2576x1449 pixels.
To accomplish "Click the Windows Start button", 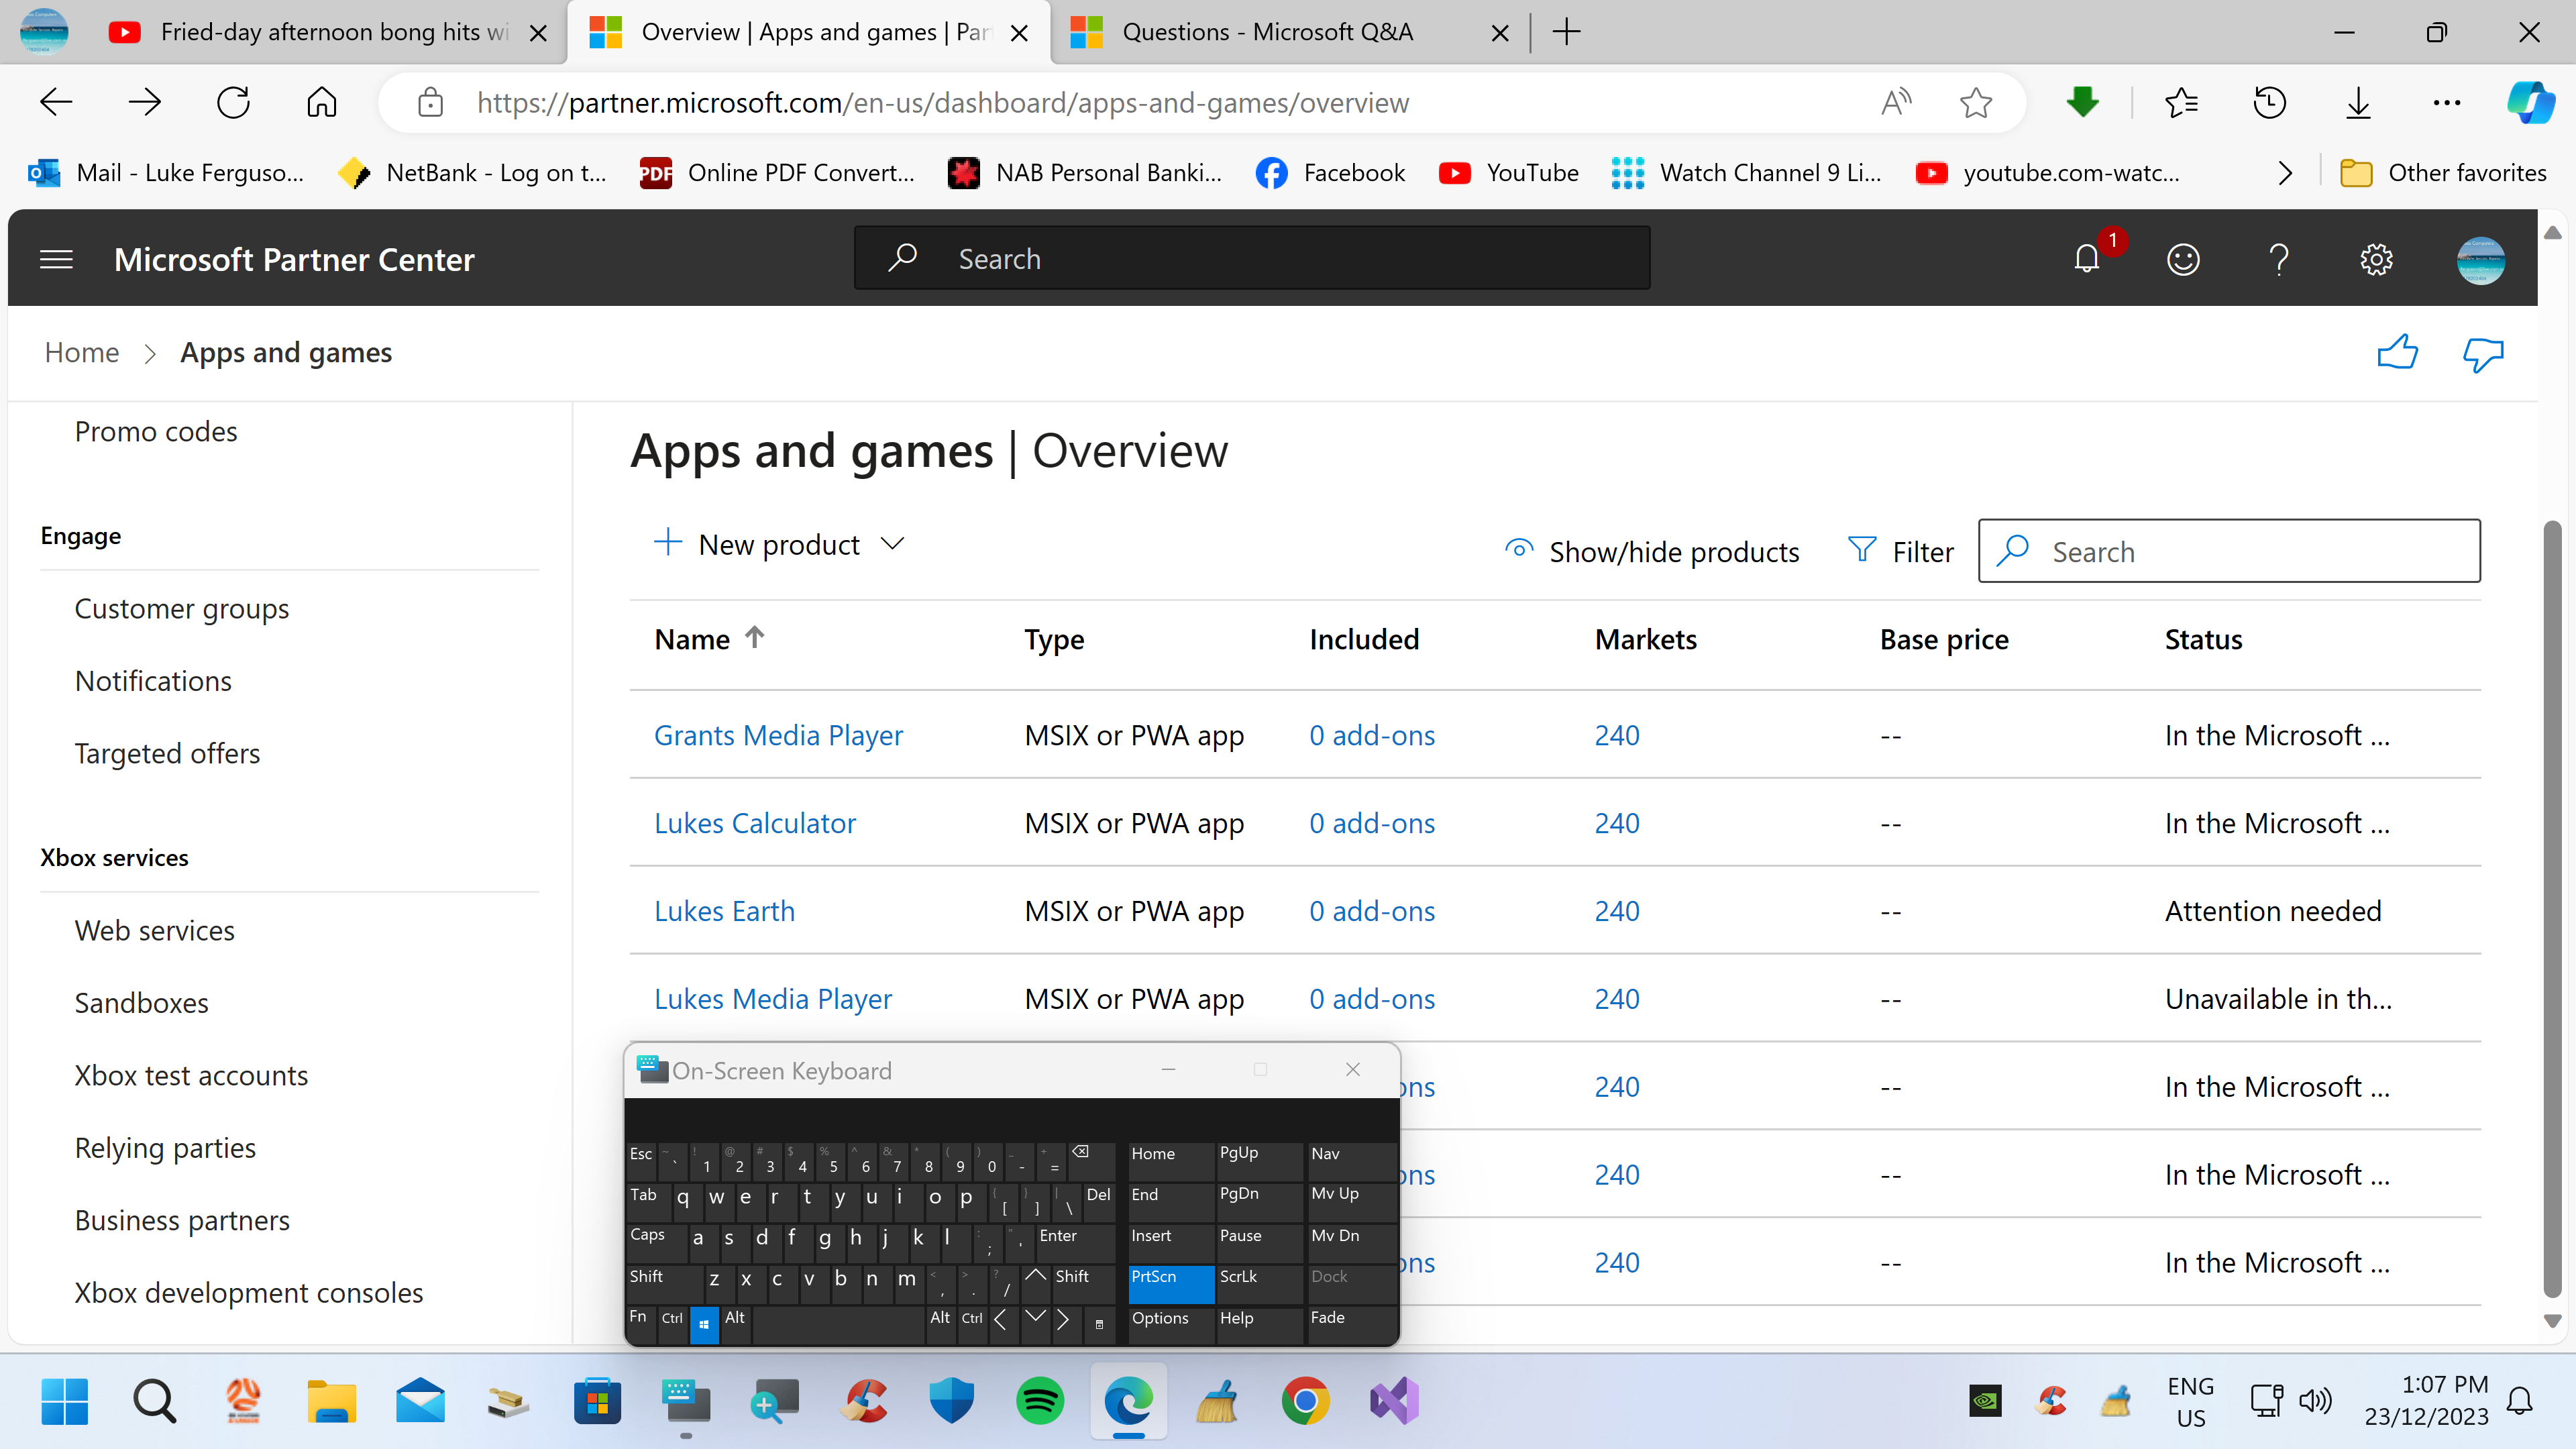I will [x=65, y=1400].
